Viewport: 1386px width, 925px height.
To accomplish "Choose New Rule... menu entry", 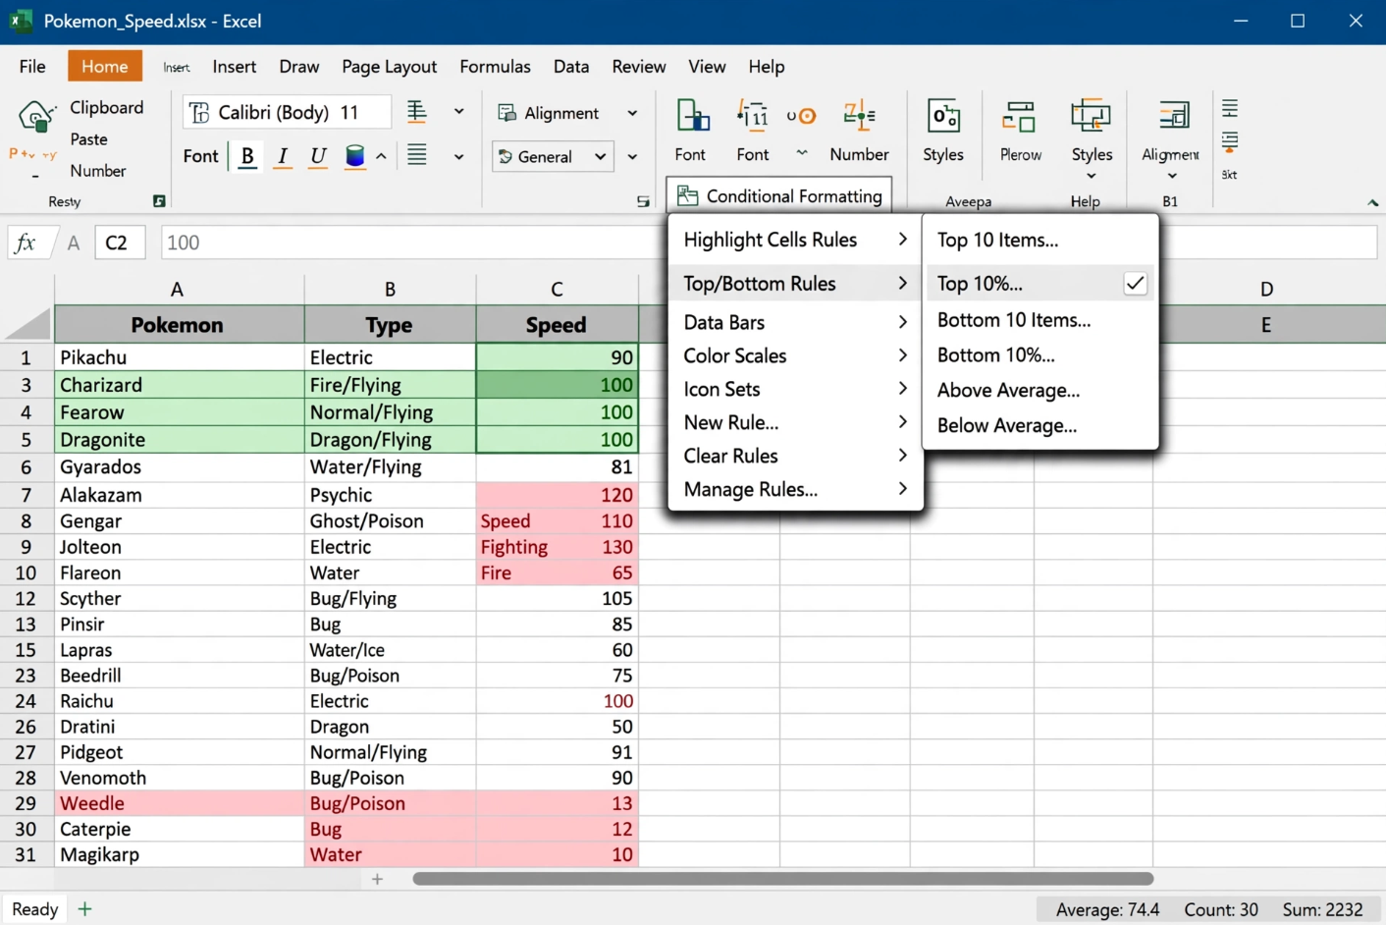I will click(795, 422).
